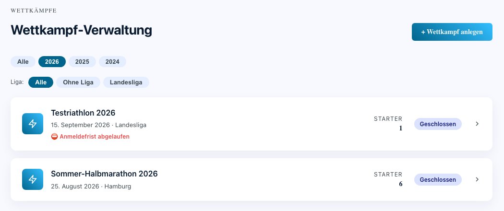Viewport: 504px width, 211px height.
Task: Click the starter count of Testriathlon 2026
Action: pyautogui.click(x=400, y=128)
